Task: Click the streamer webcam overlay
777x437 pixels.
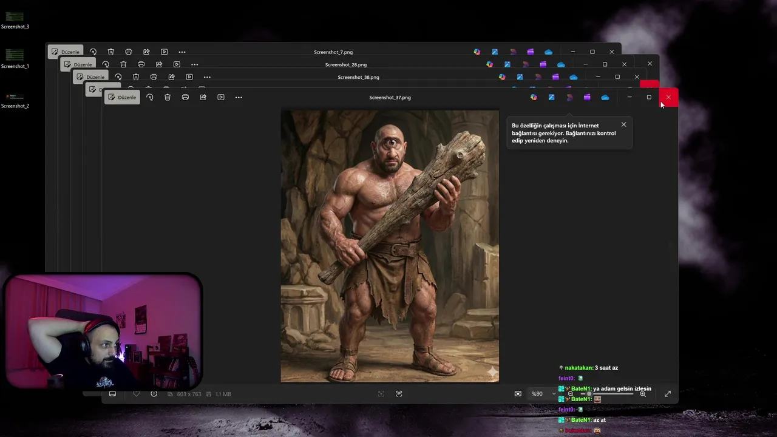Action: pyautogui.click(x=103, y=331)
